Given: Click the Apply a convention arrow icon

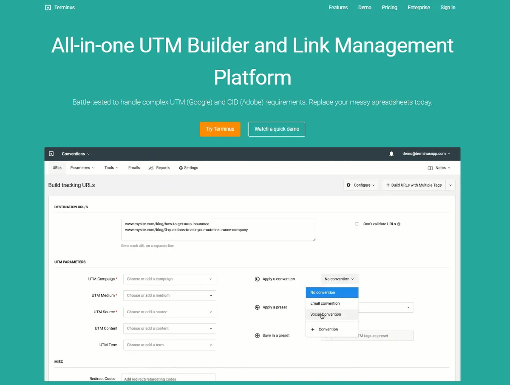Looking at the screenshot, I should (257, 279).
